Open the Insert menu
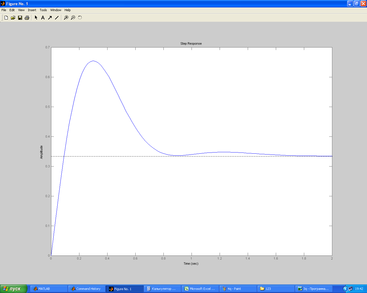Image resolution: width=367 pixels, height=293 pixels. tap(32, 10)
